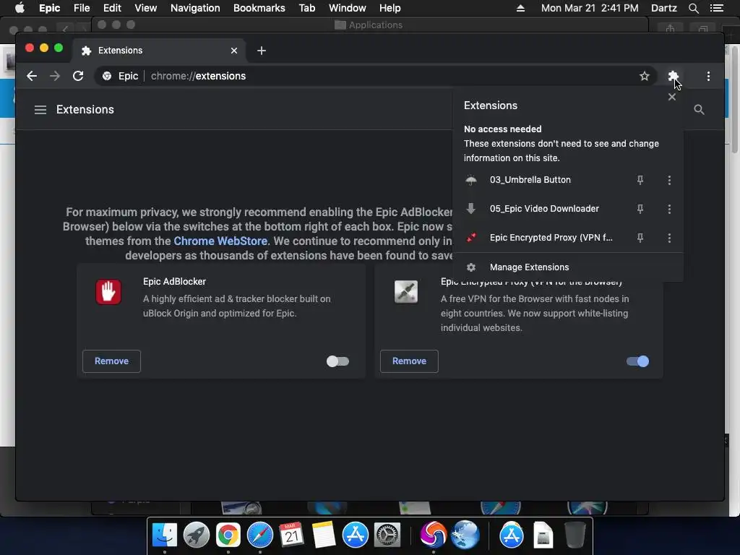Open Finder from the Dock
The width and height of the screenshot is (740, 555).
click(165, 535)
